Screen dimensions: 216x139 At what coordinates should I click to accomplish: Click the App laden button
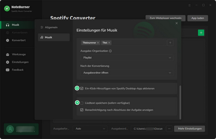click(x=198, y=18)
